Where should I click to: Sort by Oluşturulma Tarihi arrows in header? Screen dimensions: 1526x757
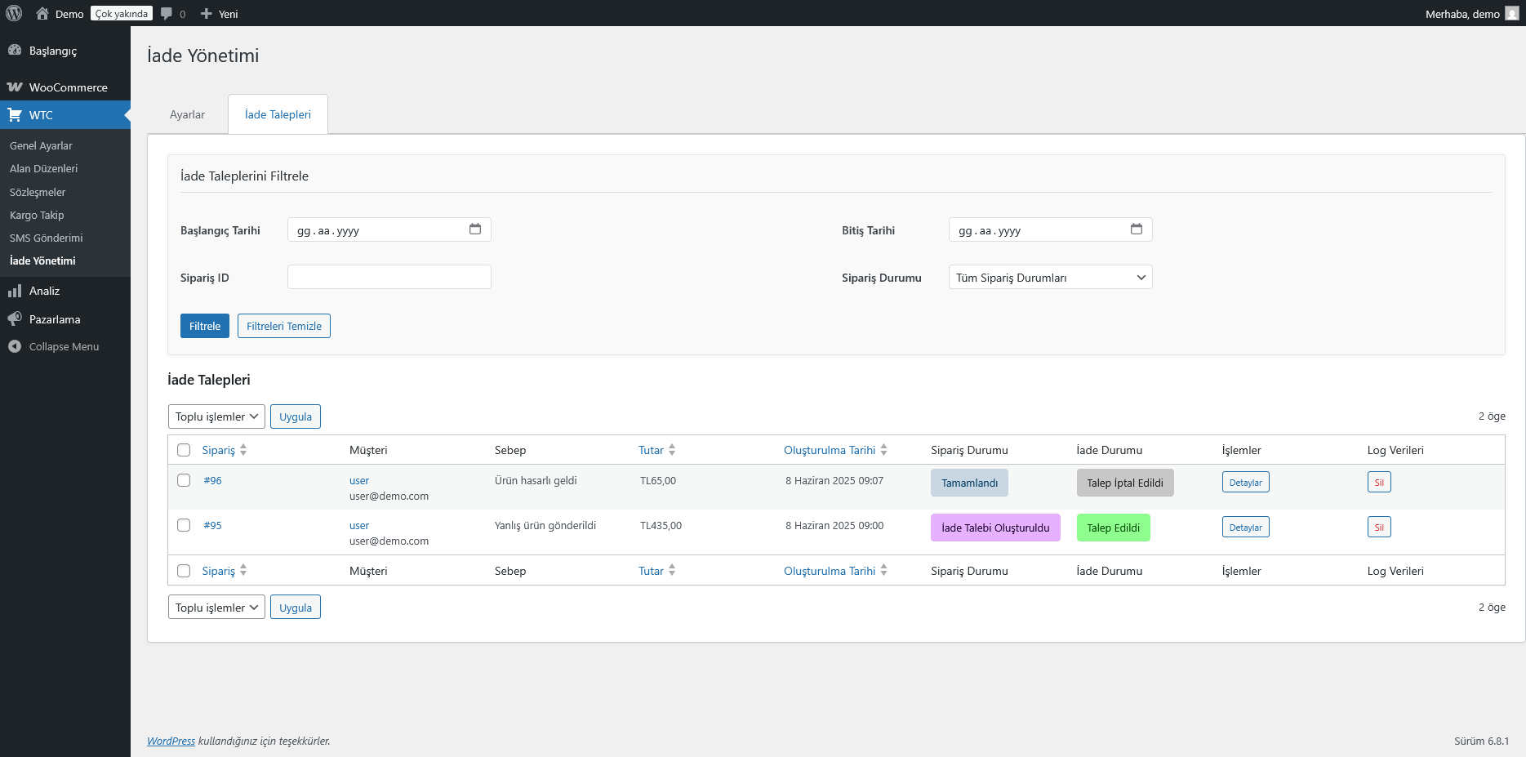pyautogui.click(x=883, y=450)
